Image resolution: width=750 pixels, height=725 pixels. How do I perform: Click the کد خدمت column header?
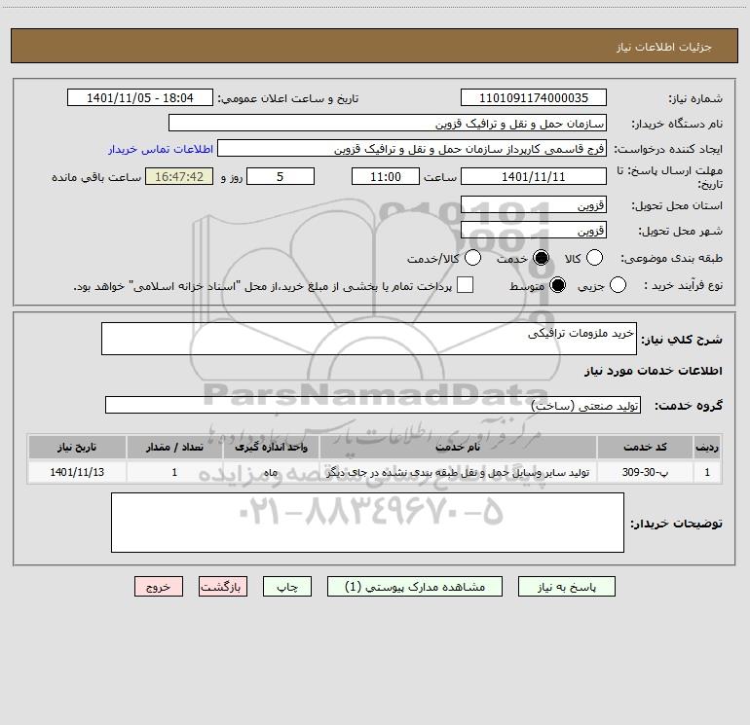pos(645,447)
